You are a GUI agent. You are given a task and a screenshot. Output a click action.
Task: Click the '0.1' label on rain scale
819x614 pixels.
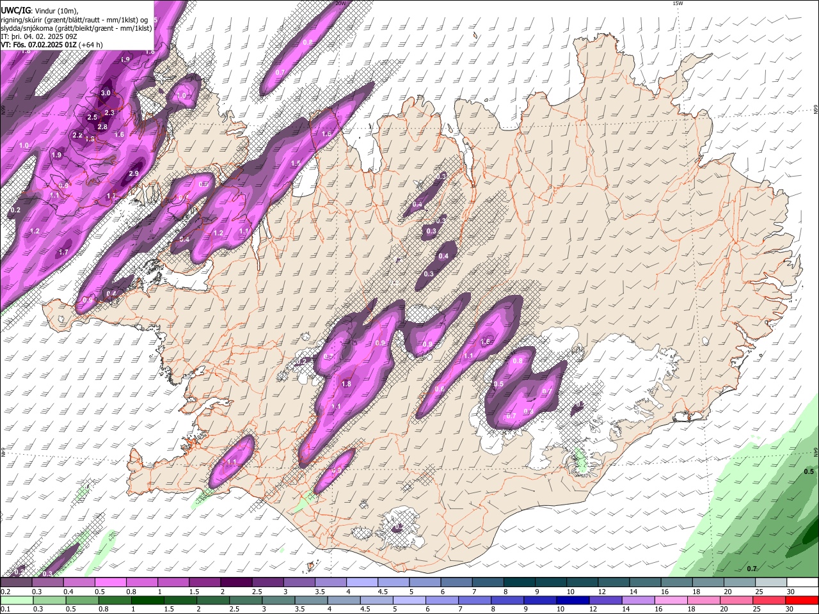(x=4, y=609)
